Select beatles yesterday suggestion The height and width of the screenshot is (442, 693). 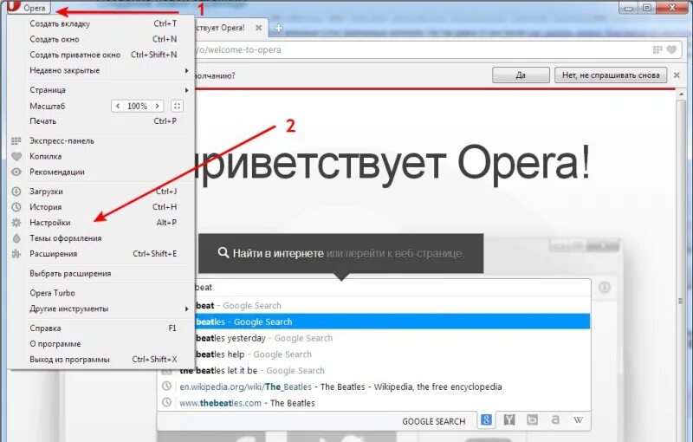tap(392, 338)
